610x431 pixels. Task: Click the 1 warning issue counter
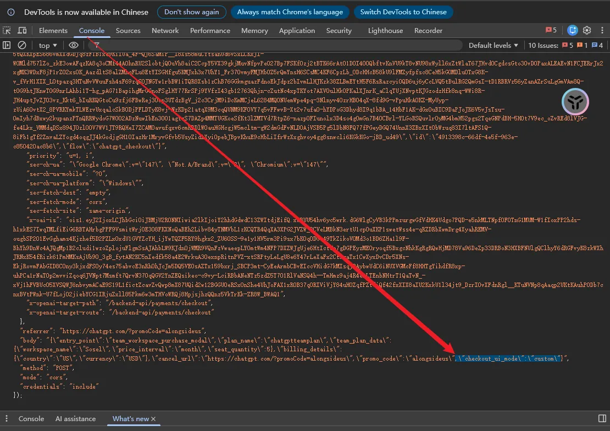coord(583,46)
